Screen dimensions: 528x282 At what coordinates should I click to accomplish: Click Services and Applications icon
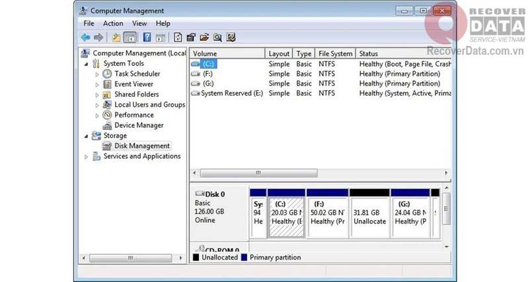coord(96,156)
